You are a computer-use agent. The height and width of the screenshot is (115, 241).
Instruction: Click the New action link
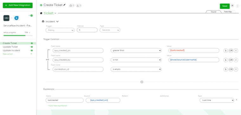click(x=8, y=54)
